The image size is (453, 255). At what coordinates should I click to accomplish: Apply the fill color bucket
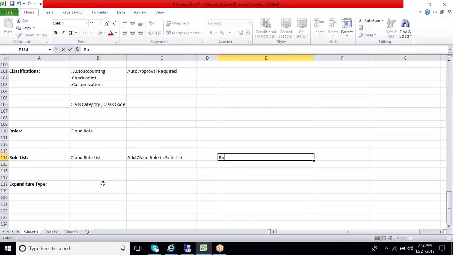(x=100, y=33)
